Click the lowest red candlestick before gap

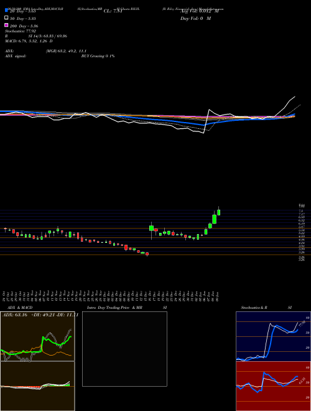point(147,253)
